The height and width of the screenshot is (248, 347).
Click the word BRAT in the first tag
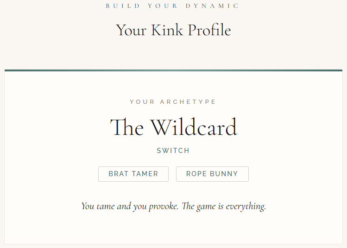tap(119, 174)
